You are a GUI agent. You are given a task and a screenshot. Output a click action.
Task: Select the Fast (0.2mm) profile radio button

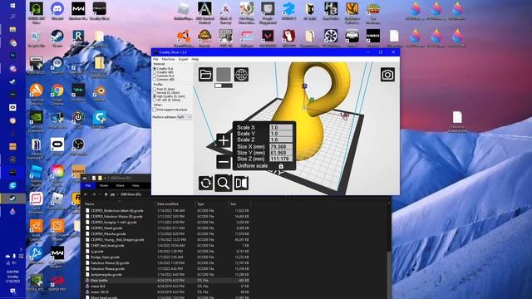155,89
